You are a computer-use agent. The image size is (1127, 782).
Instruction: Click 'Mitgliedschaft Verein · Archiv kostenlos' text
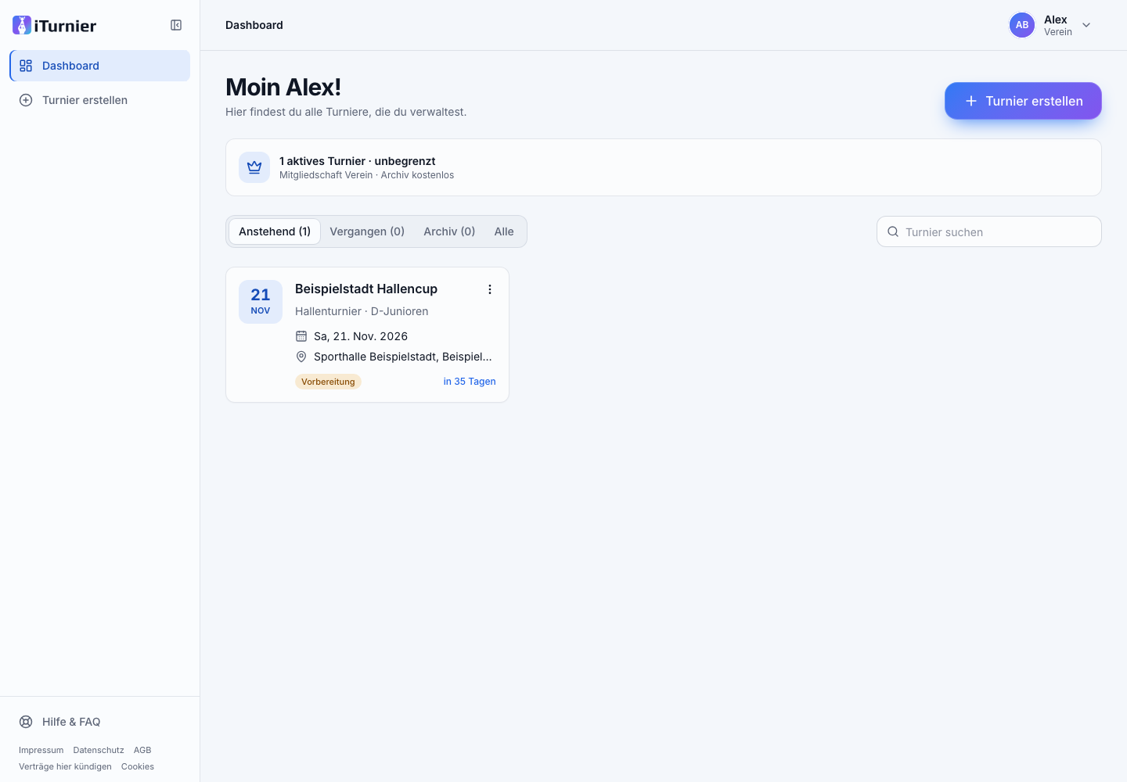tap(366, 175)
